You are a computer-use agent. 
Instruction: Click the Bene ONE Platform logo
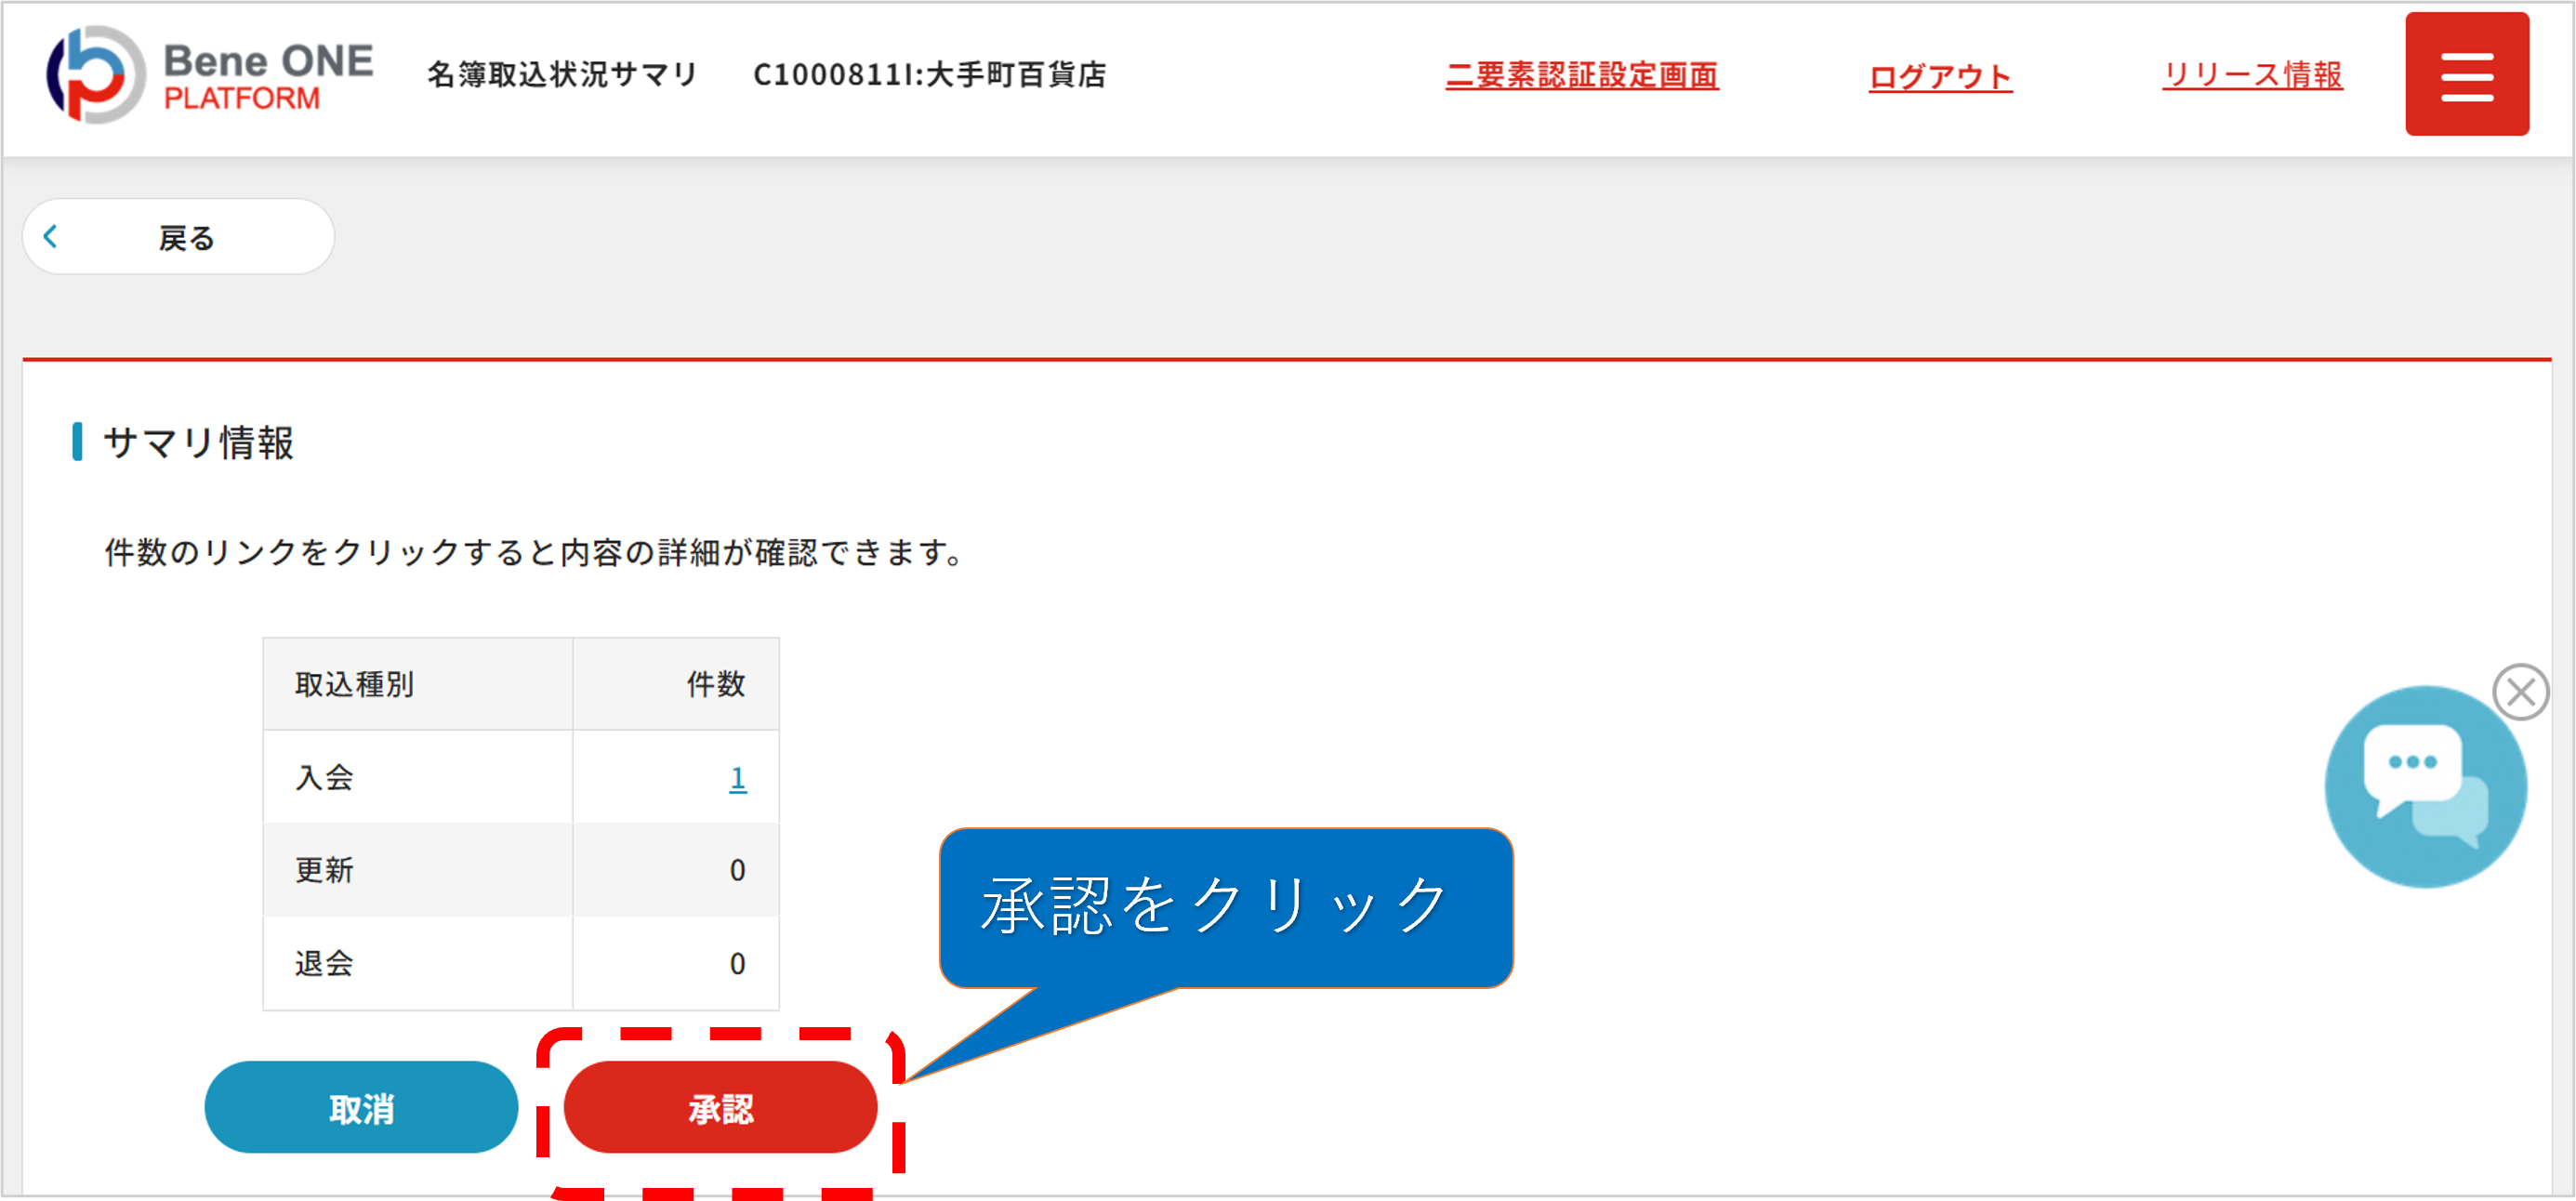210,75
